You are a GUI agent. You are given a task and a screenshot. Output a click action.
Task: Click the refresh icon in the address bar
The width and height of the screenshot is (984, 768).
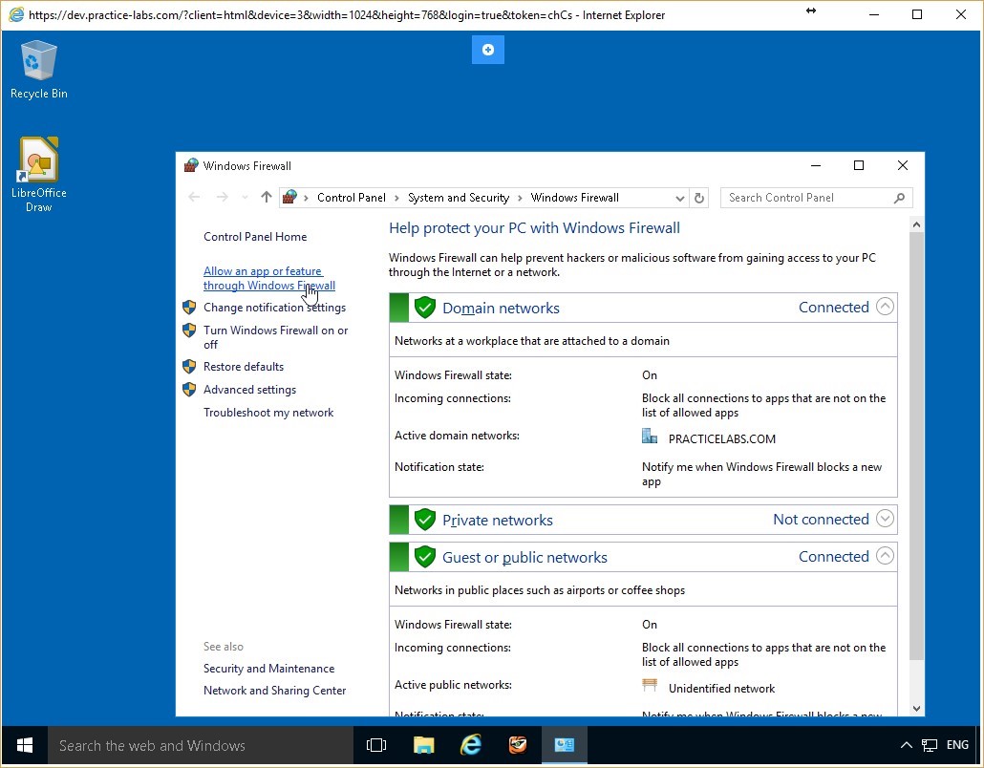tap(698, 198)
